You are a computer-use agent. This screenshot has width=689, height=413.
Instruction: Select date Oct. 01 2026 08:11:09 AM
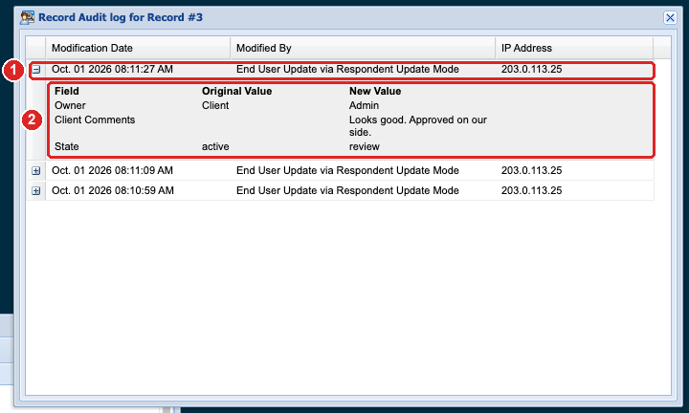(112, 171)
